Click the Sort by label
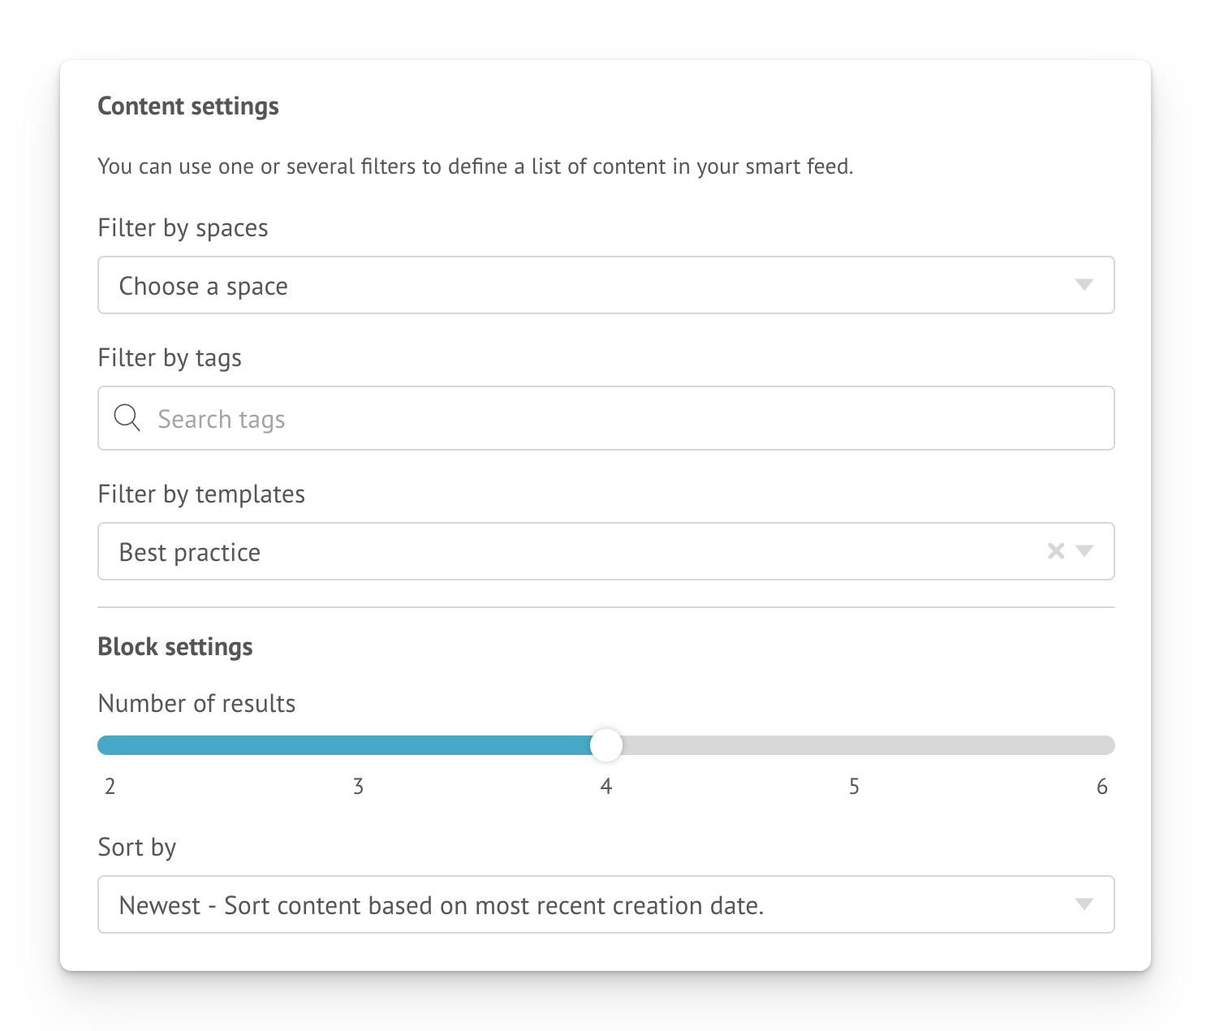The height and width of the screenshot is (1031, 1211). click(x=137, y=848)
